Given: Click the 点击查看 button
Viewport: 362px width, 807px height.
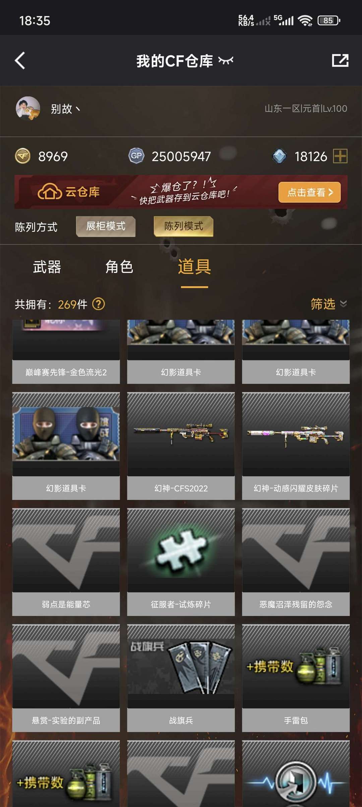Looking at the screenshot, I should (309, 192).
